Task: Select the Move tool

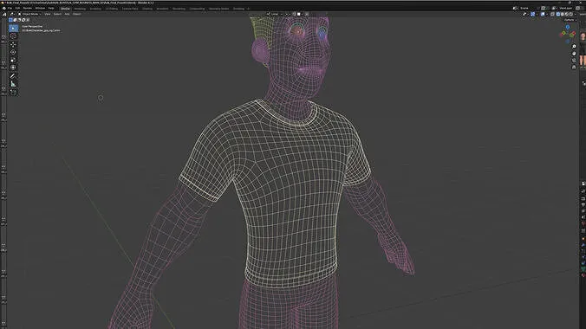Action: pos(13,44)
